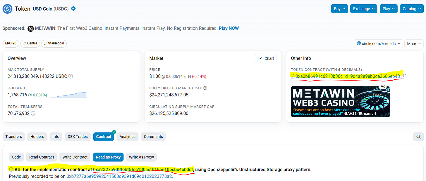Screen dimensions: 426x181
Task: Click the max supply value 24,313,286,349.148222 USDC
Action: (37, 76)
